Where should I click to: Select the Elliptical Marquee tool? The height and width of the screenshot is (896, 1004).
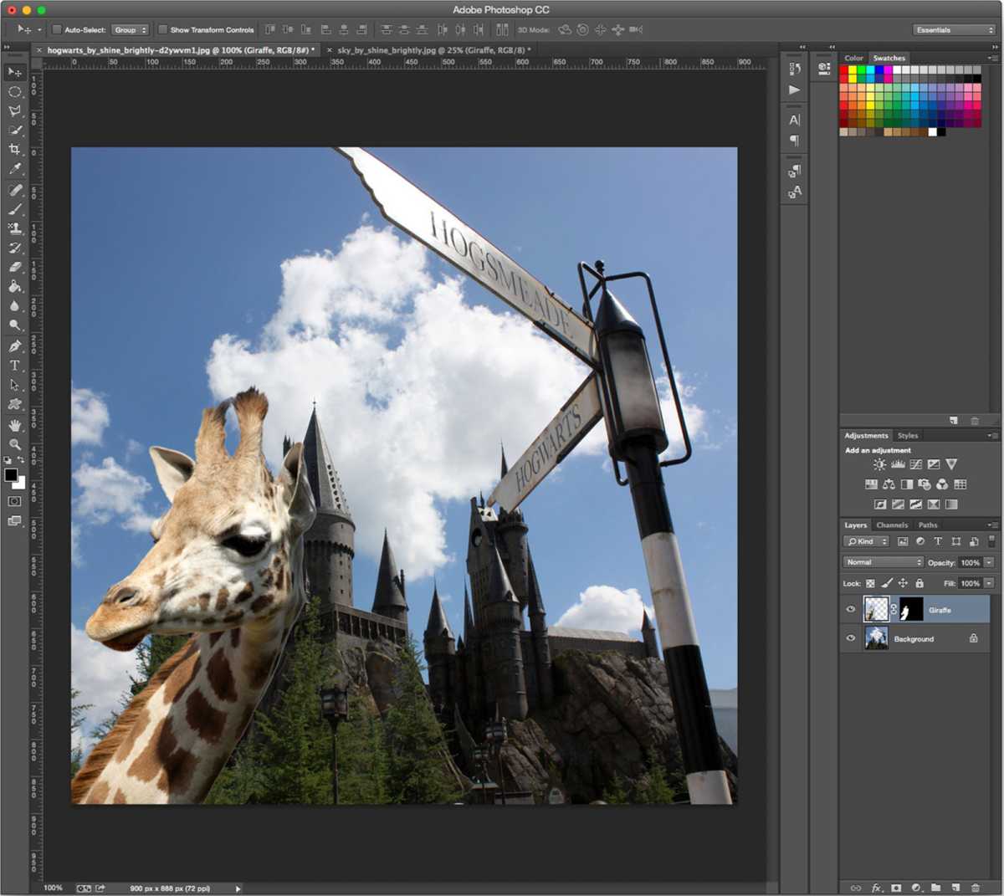tap(15, 91)
